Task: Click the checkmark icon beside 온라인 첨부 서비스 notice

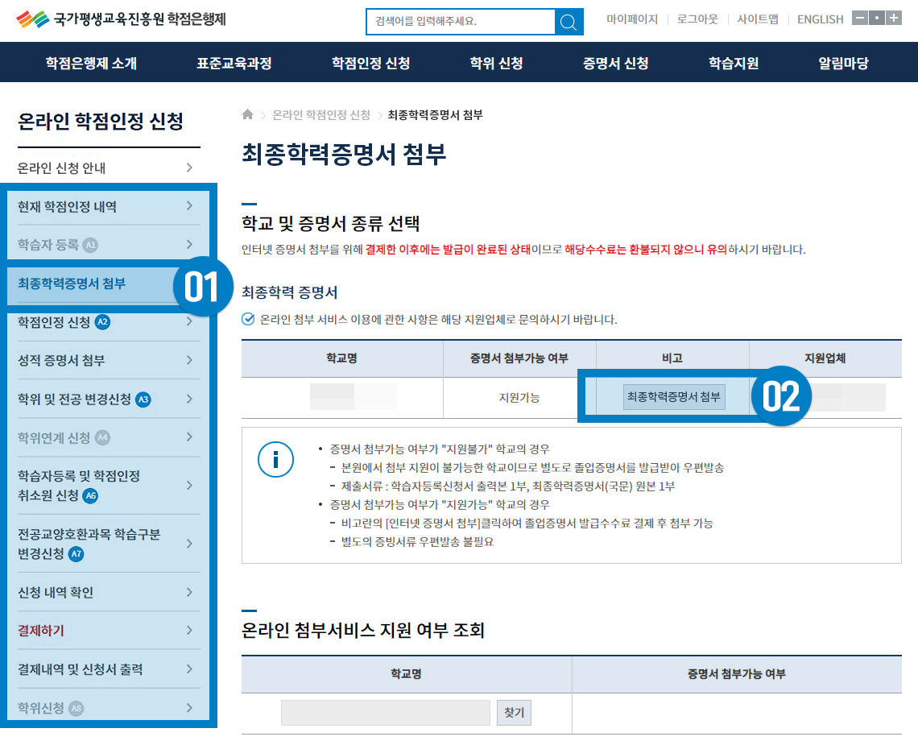Action: [248, 319]
